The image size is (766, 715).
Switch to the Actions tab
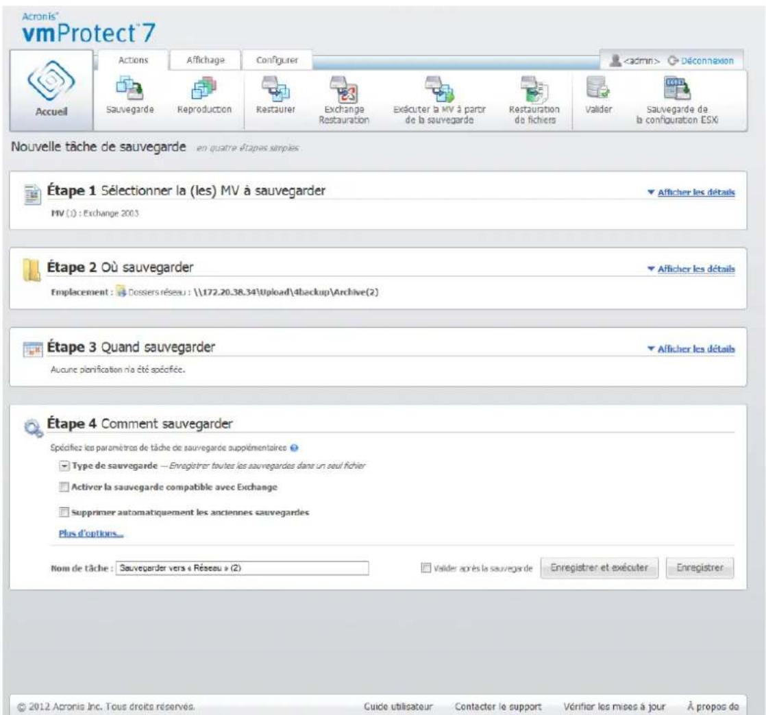pyautogui.click(x=133, y=60)
